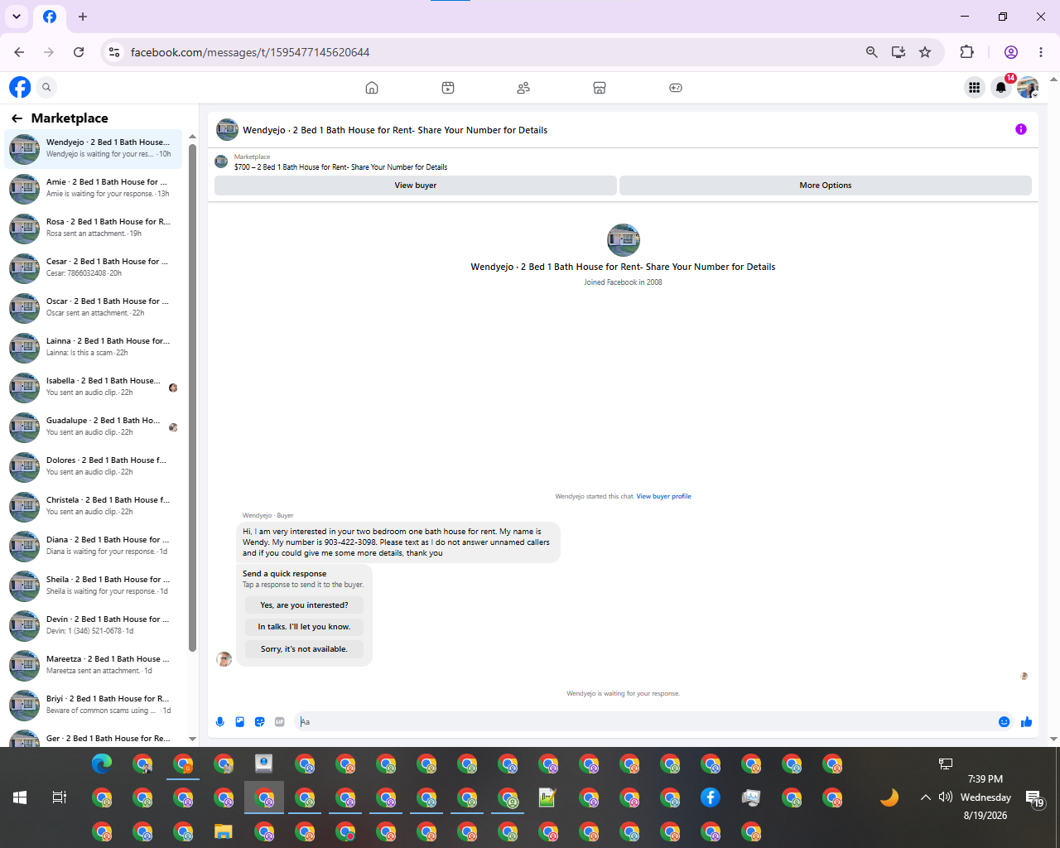The image size is (1060, 848).
Task: Click the Facebook logo
Action: [20, 87]
